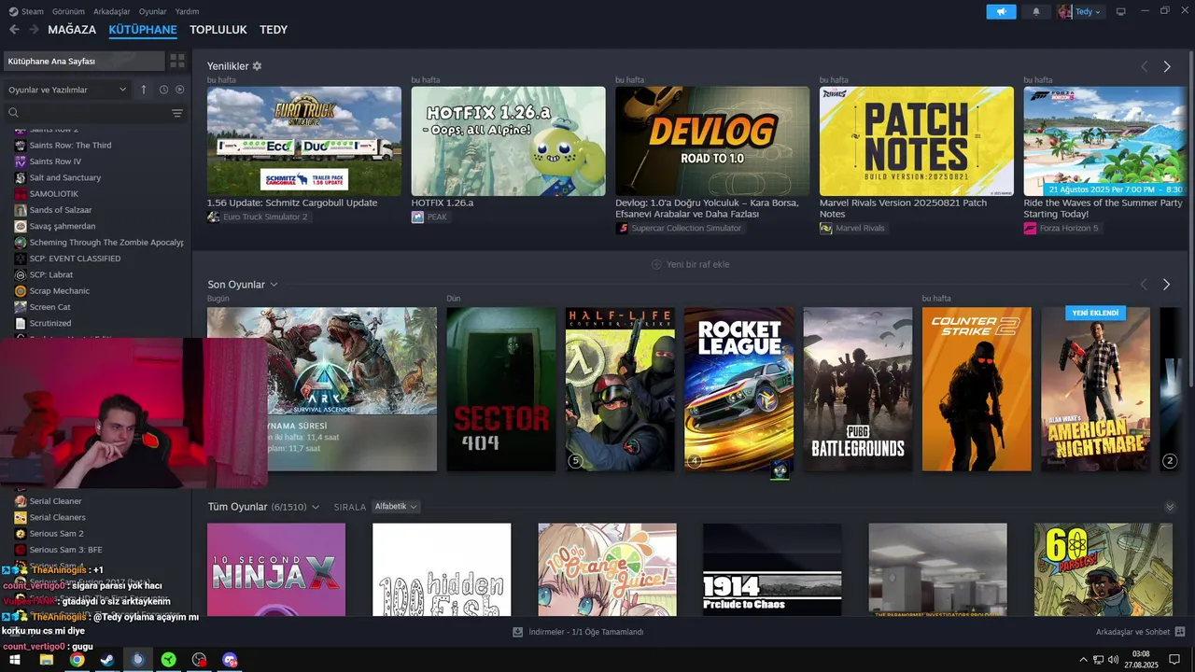Viewport: 1195px width, 672px height.
Task: Switch to Big Picture mode monitor icon
Action: click(x=1120, y=11)
